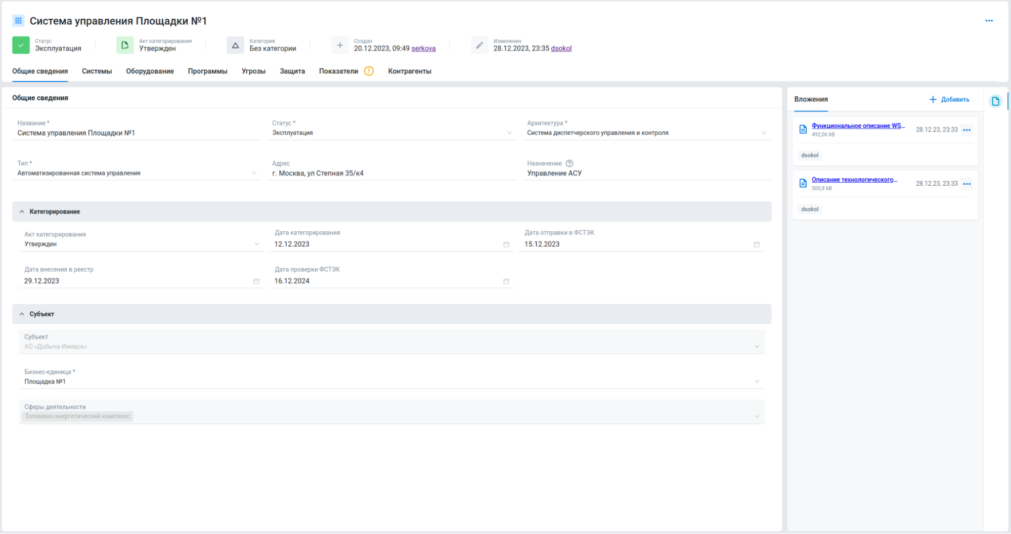
Task: Open the three-dot menu in the page header
Action: (x=989, y=21)
